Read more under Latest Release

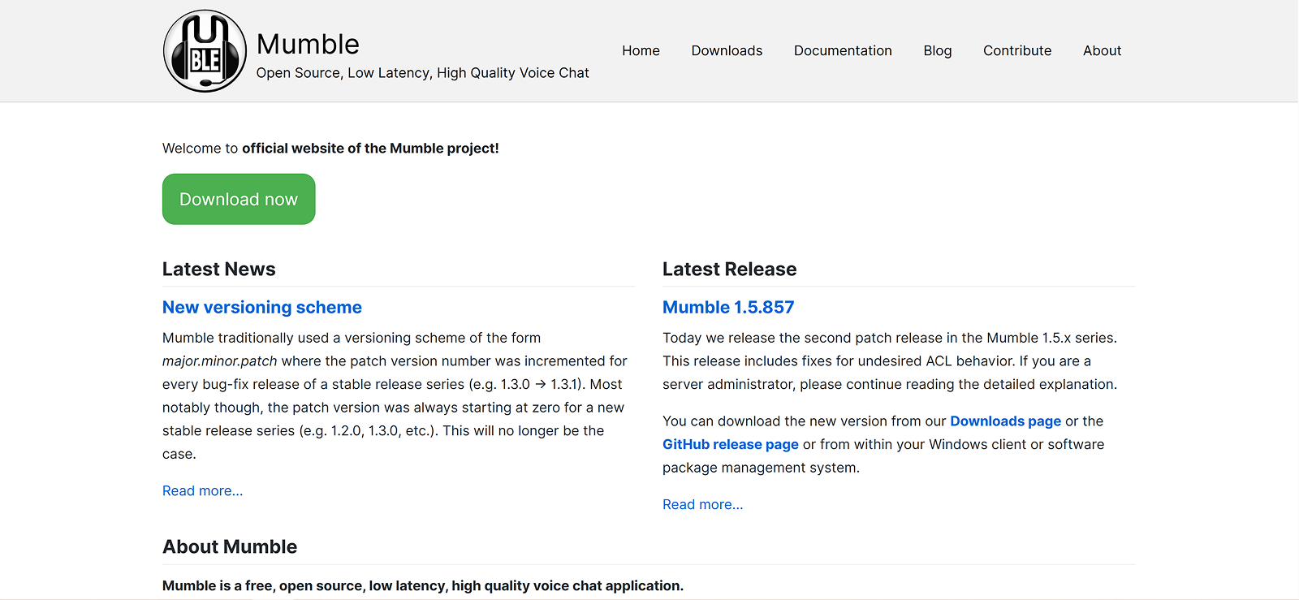(x=702, y=504)
